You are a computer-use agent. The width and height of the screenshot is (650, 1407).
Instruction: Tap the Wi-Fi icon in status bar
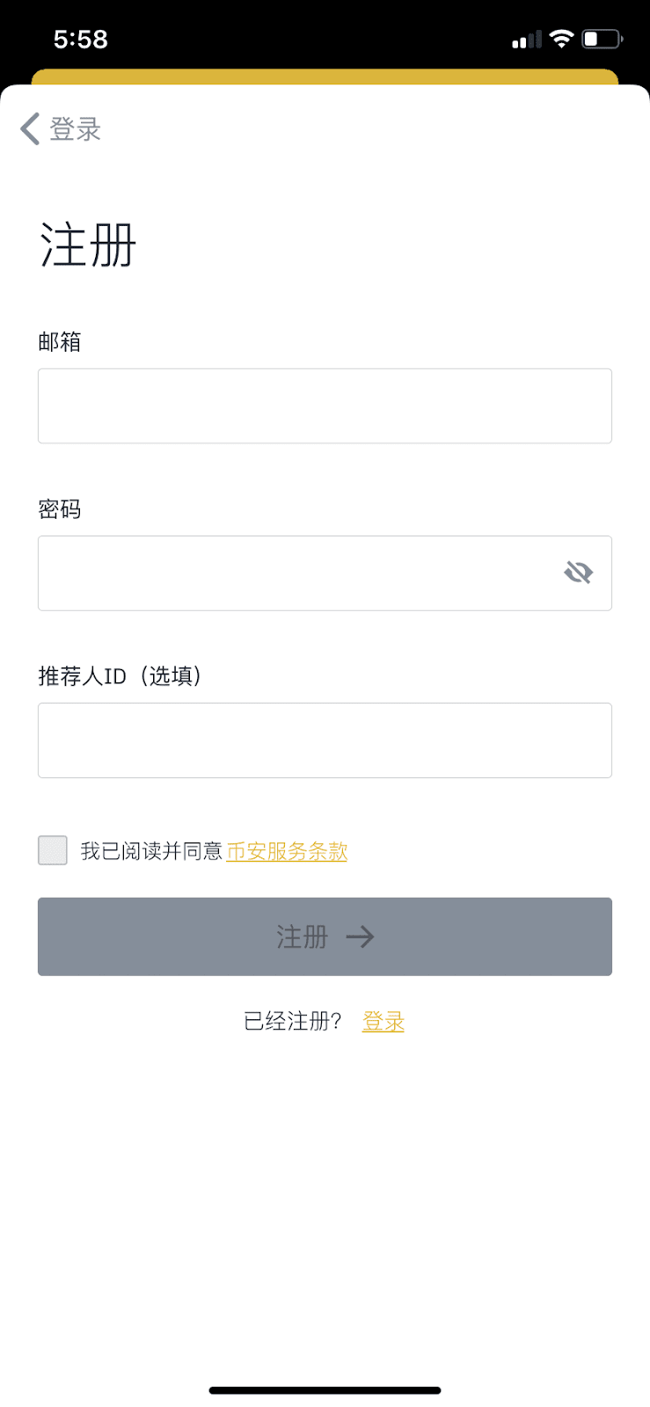pos(560,39)
